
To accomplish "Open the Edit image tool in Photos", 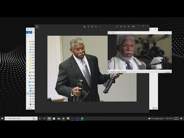I will point(84,26).
